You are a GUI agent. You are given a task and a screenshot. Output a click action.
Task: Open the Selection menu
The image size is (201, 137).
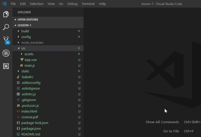(x=37, y=4)
